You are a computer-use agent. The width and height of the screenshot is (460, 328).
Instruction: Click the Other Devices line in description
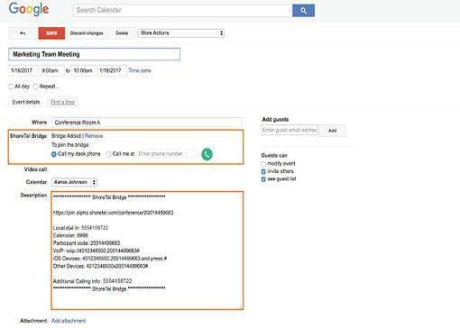pos(100,266)
